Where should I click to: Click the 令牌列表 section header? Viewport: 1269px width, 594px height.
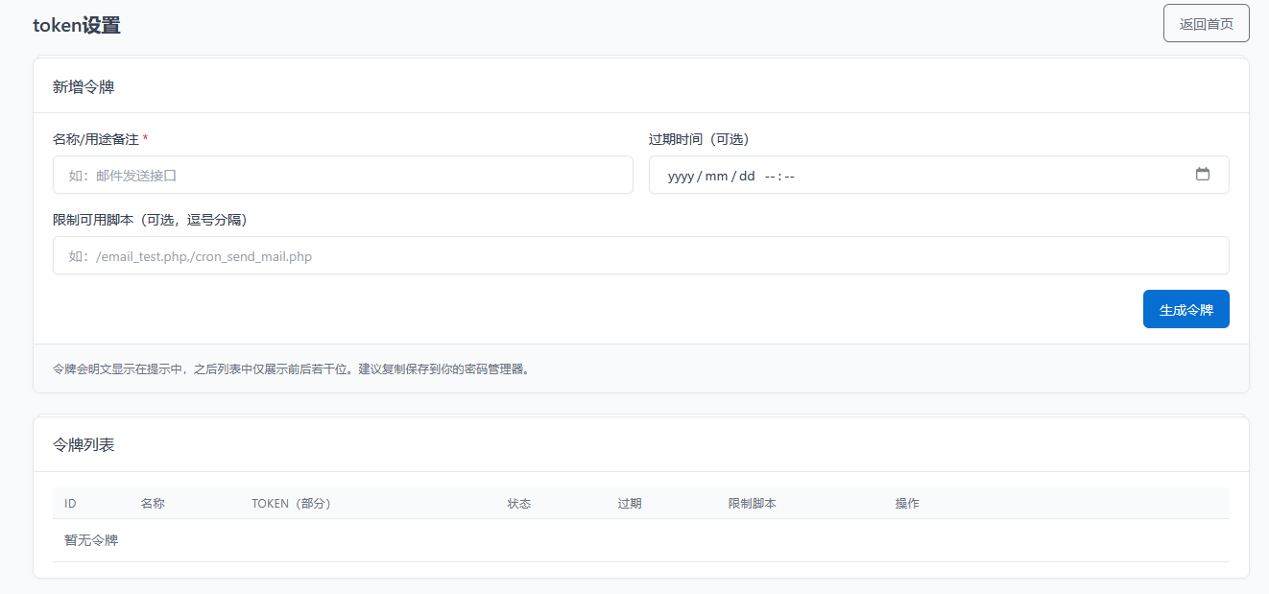[84, 444]
